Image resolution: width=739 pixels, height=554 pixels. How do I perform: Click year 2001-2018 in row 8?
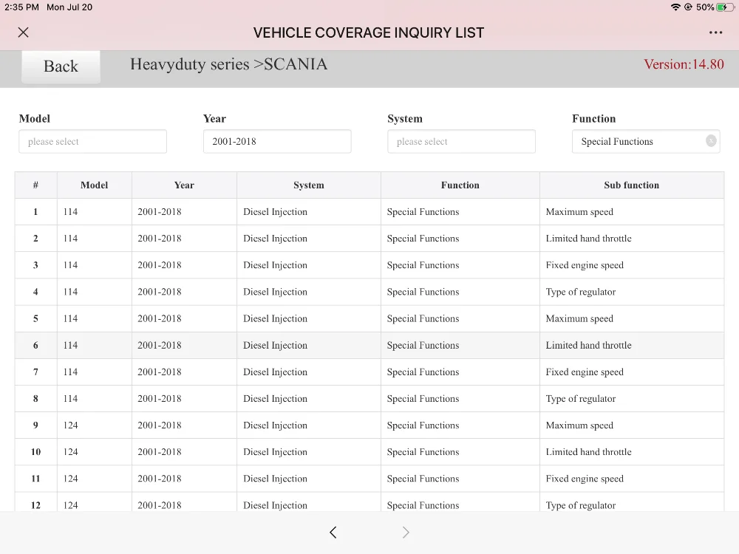pyautogui.click(x=160, y=399)
